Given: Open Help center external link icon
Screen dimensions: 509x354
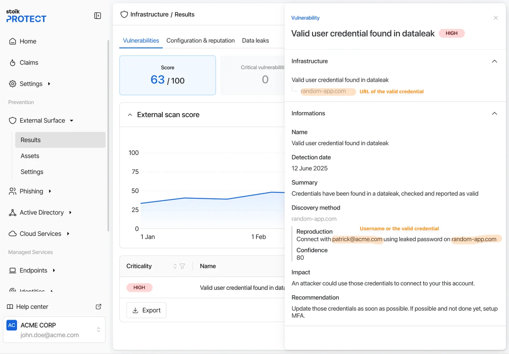Looking at the screenshot, I should point(98,307).
